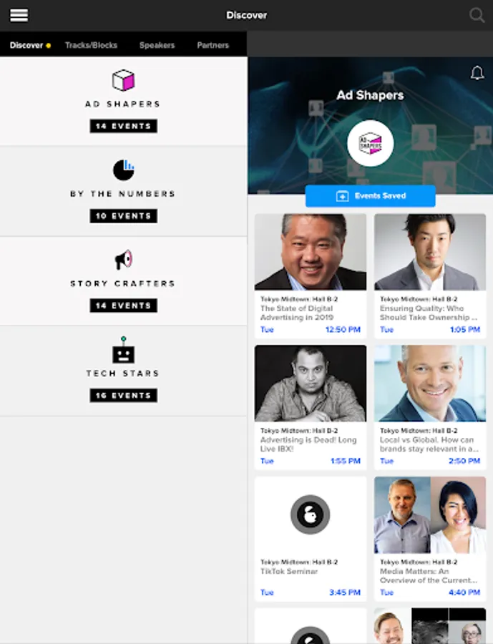
Task: Select the Tech Stars robot icon
Action: (x=123, y=350)
